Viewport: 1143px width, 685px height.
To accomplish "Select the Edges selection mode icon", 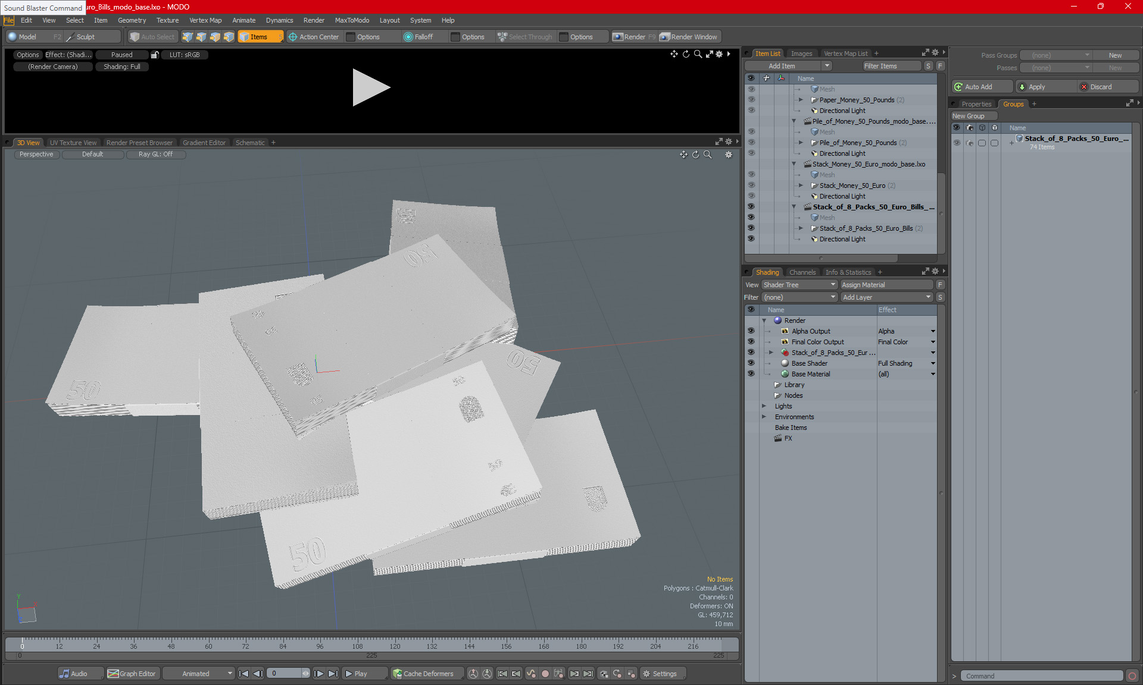I will pos(201,37).
